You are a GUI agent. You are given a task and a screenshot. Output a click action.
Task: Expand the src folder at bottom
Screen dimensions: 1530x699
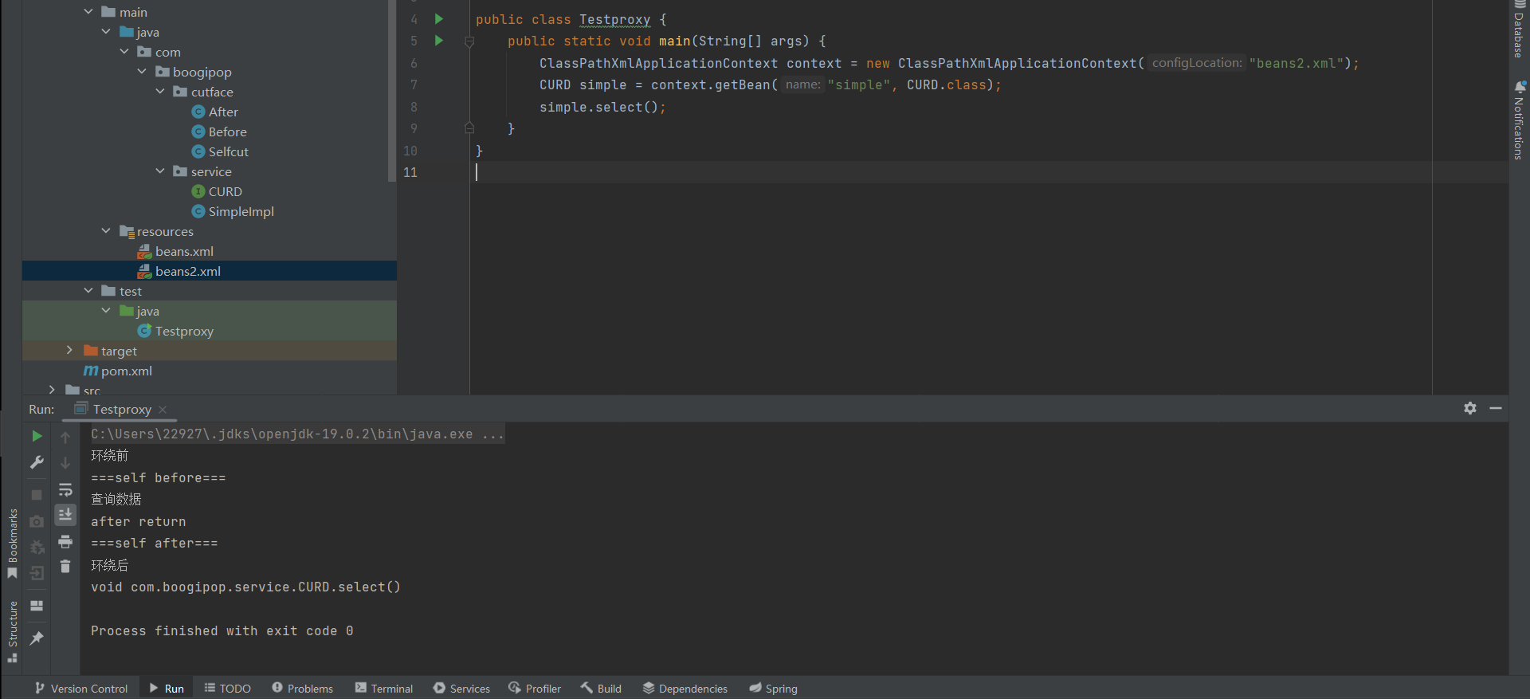52,390
